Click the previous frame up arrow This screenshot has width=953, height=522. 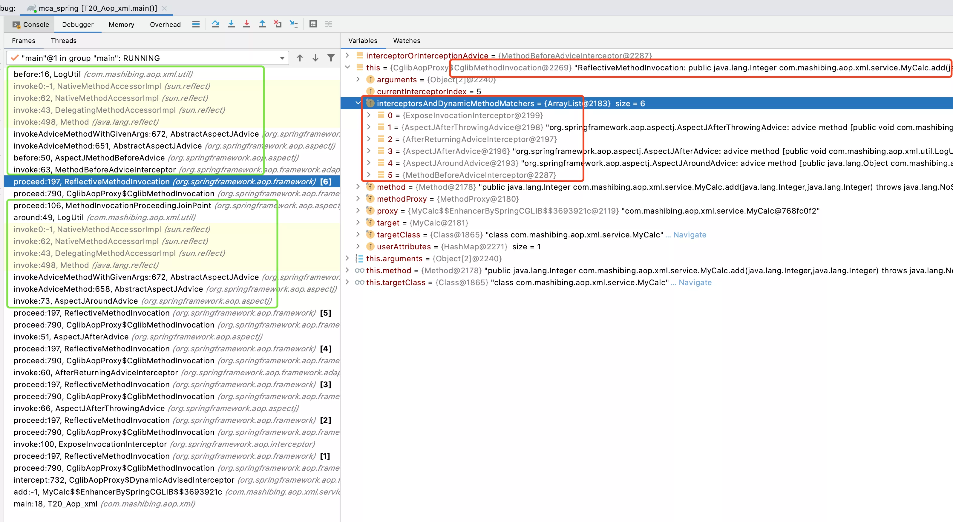coord(300,58)
